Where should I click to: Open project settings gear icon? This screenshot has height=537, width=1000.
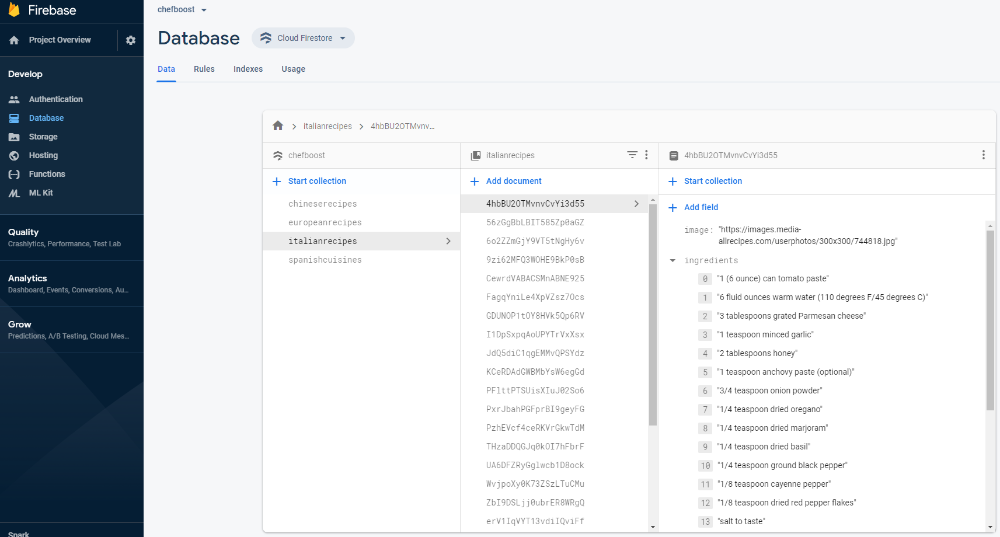pos(131,40)
